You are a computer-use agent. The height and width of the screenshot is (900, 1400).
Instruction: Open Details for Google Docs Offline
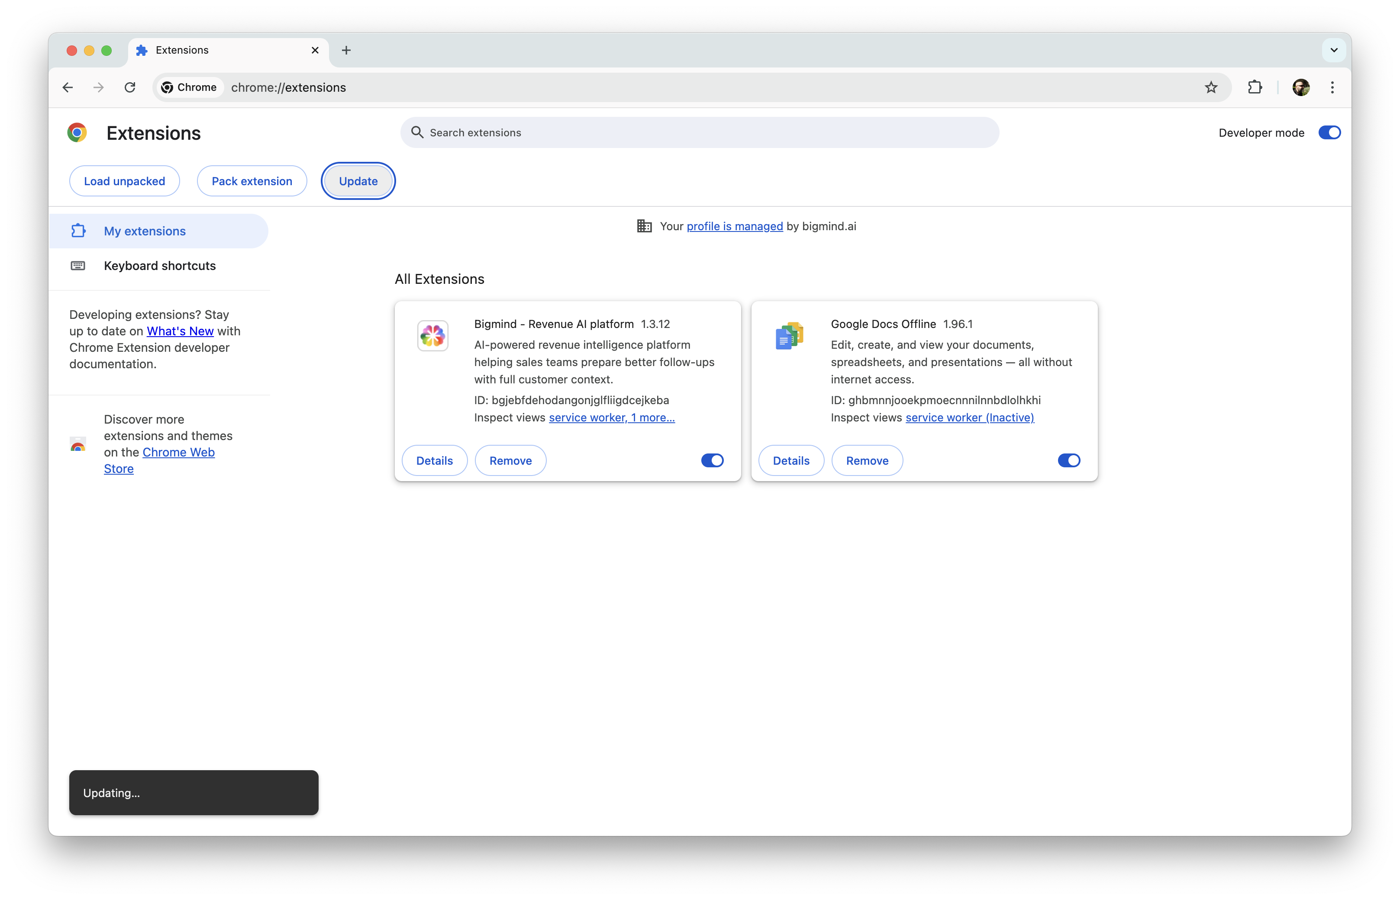(x=791, y=460)
